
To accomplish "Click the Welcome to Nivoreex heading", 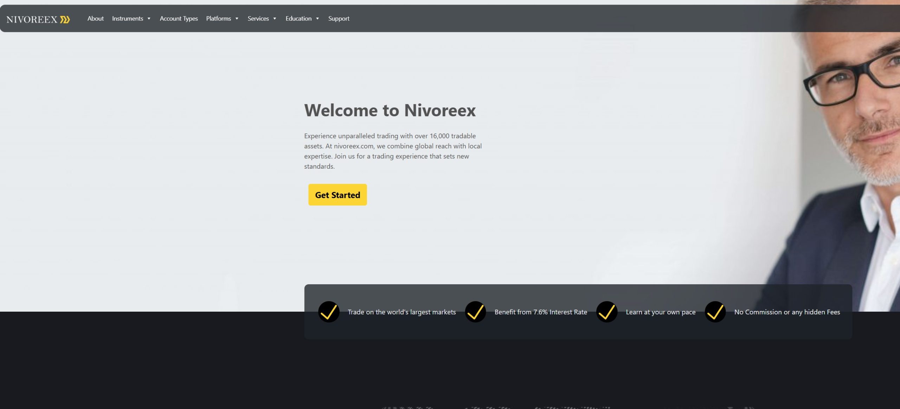I will click(390, 110).
